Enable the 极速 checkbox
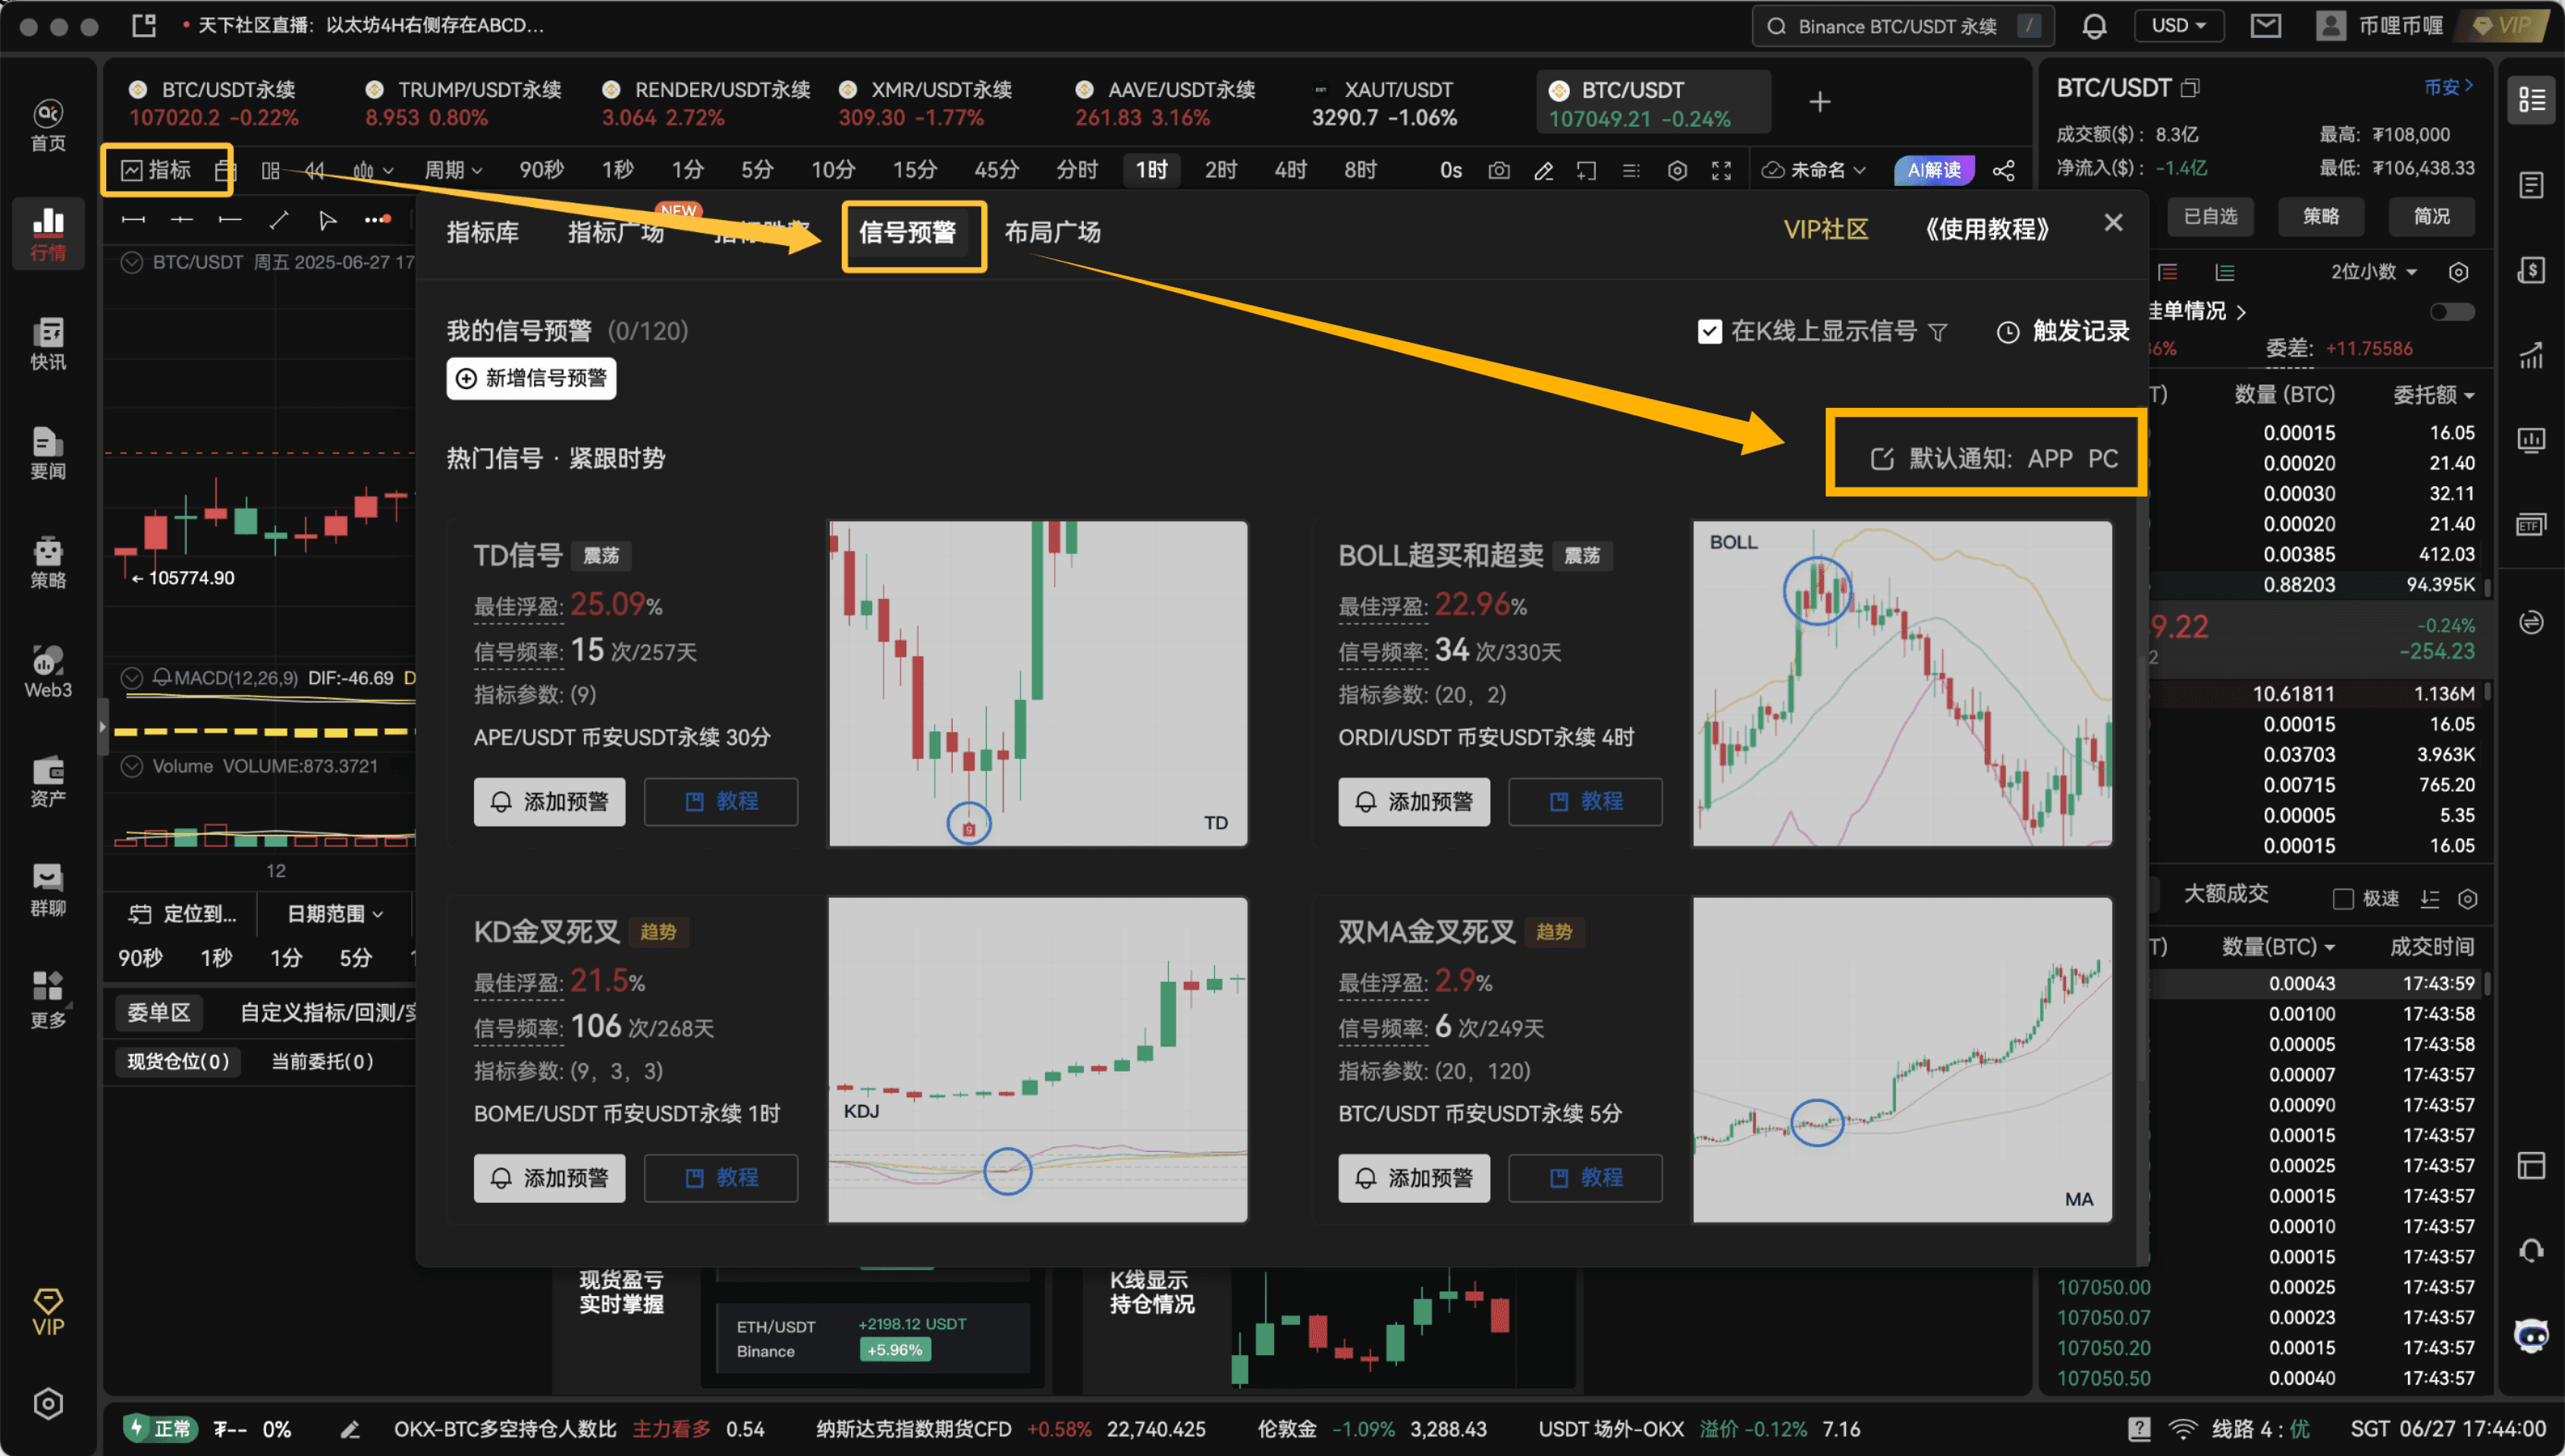The image size is (2565, 1456). [x=2343, y=898]
